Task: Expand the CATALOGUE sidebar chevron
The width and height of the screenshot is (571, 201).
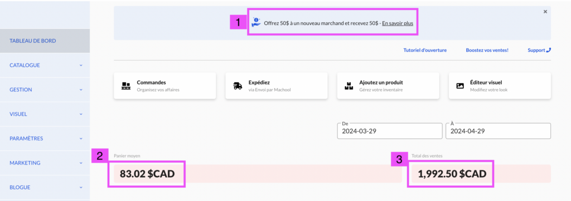Action: click(x=81, y=66)
